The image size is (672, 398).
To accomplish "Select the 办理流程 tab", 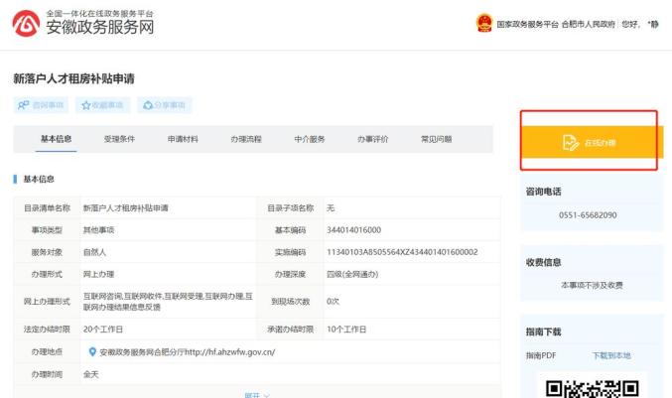I will (x=246, y=139).
